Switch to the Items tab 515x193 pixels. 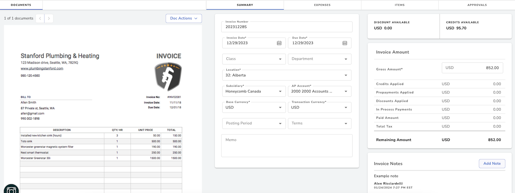click(x=400, y=5)
